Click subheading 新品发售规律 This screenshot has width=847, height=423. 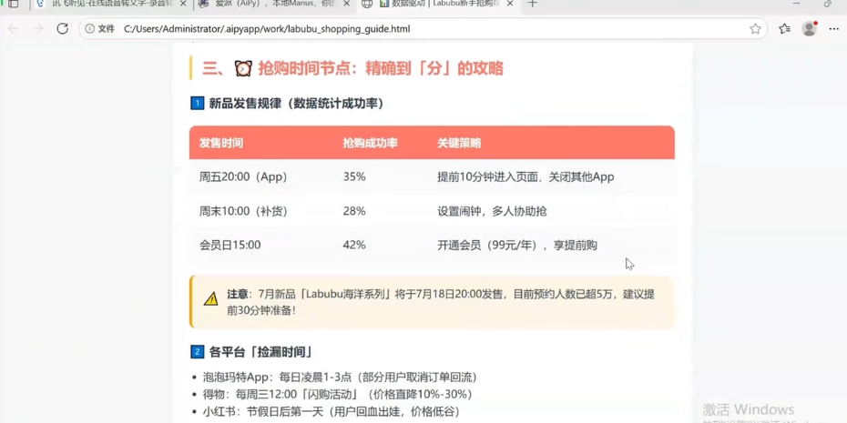(296, 103)
